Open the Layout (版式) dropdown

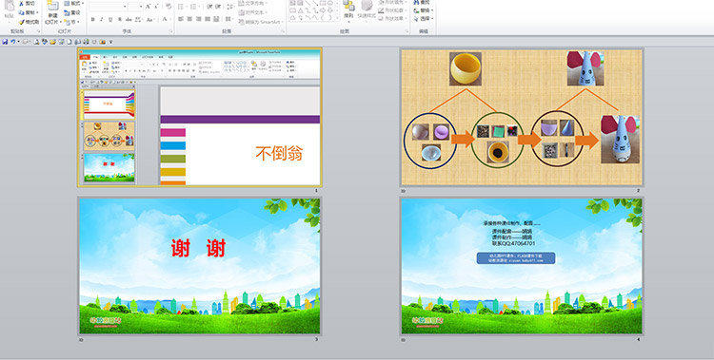point(73,3)
